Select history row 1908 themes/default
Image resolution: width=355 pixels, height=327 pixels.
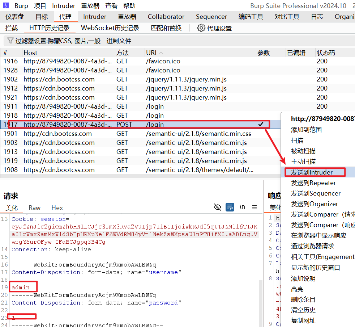tap(140, 169)
